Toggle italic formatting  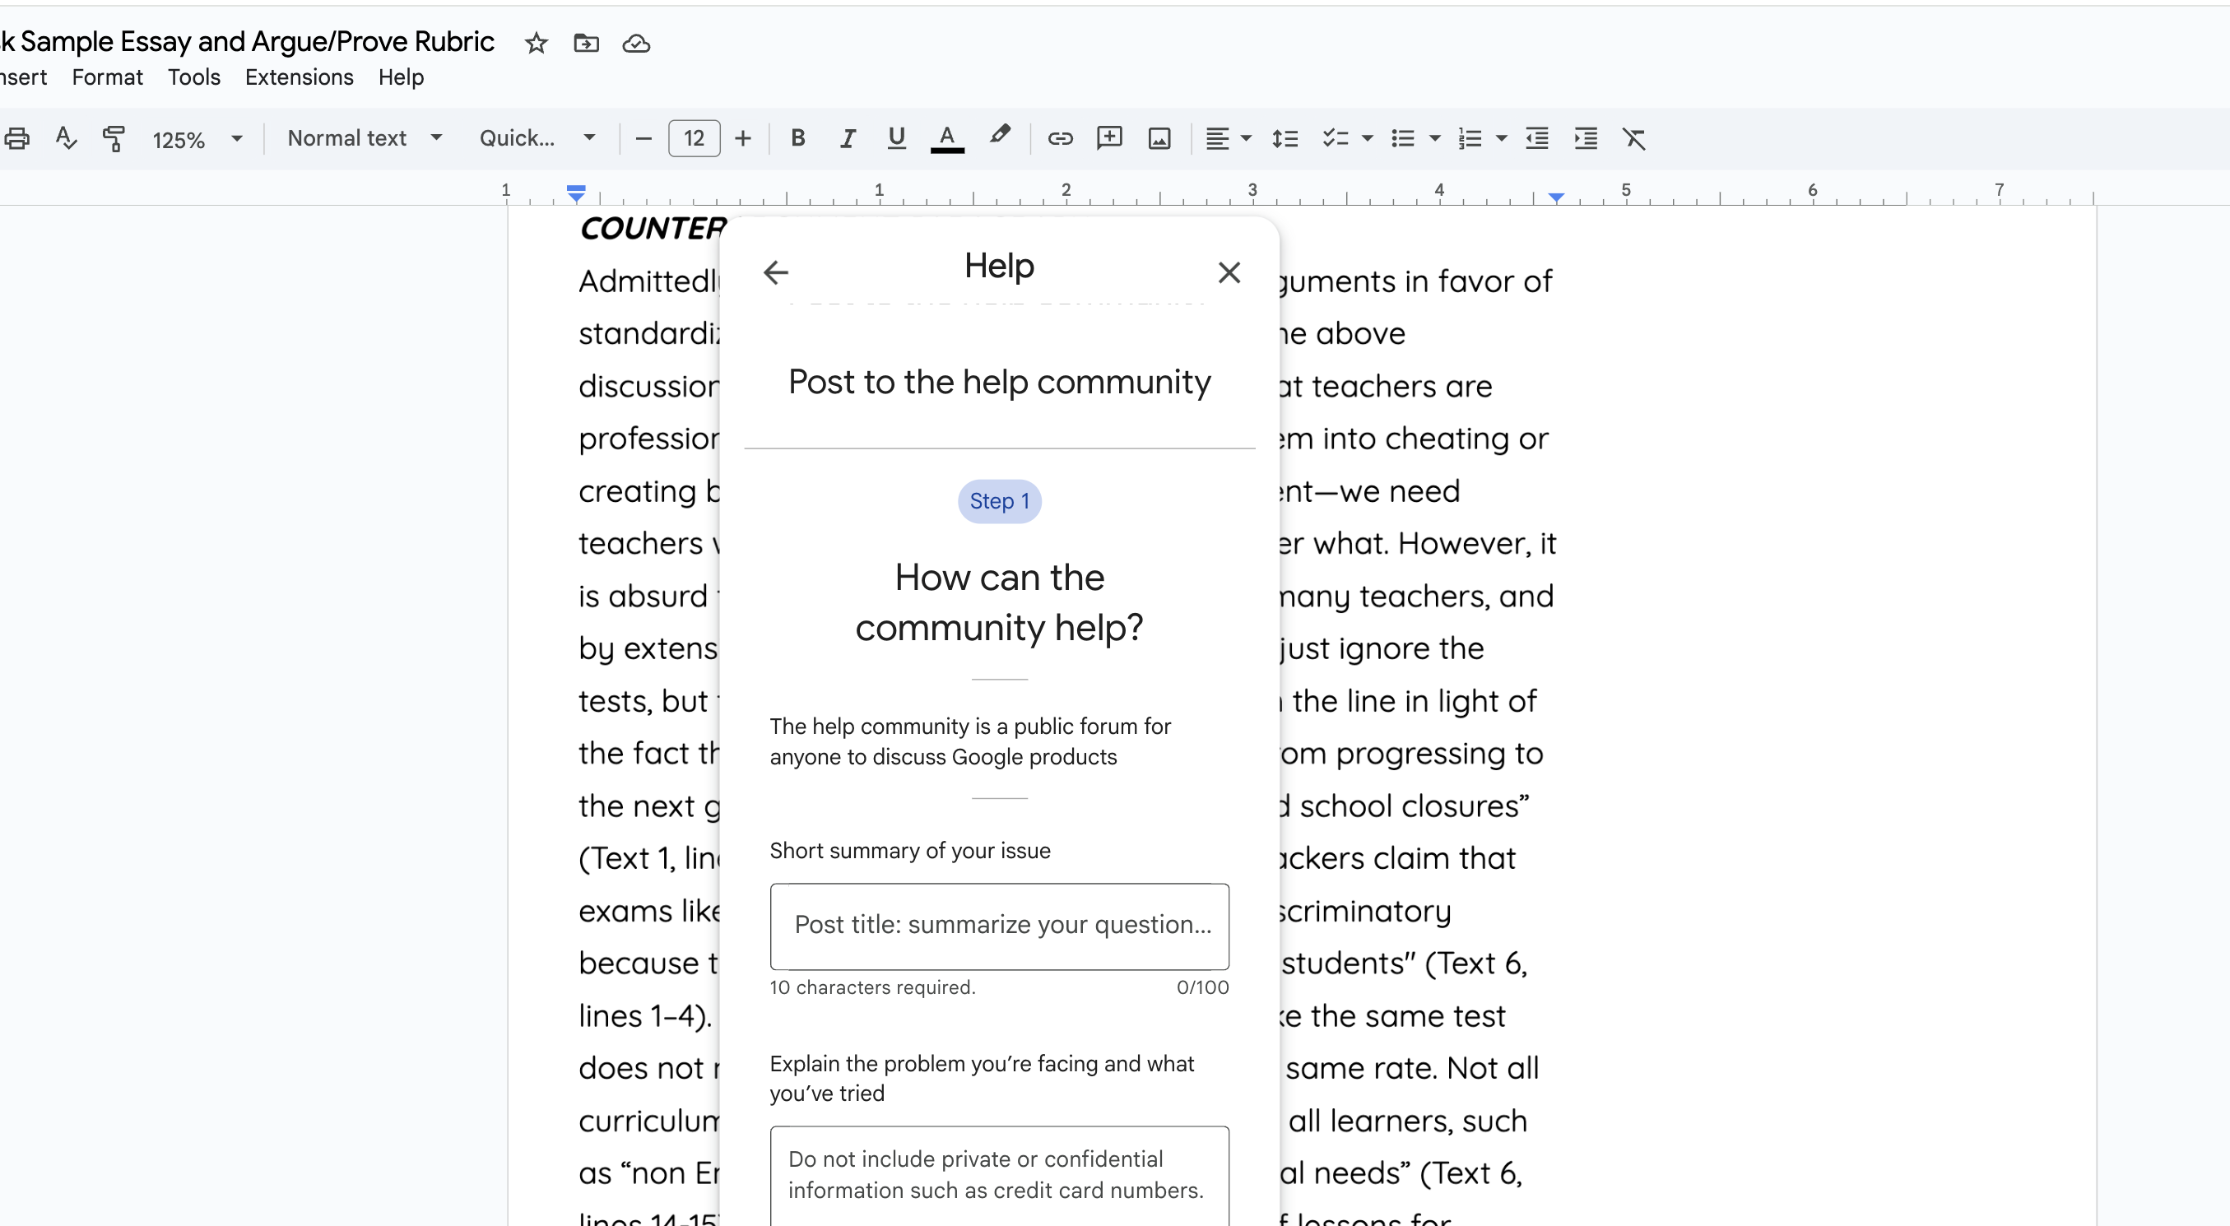pyautogui.click(x=848, y=138)
